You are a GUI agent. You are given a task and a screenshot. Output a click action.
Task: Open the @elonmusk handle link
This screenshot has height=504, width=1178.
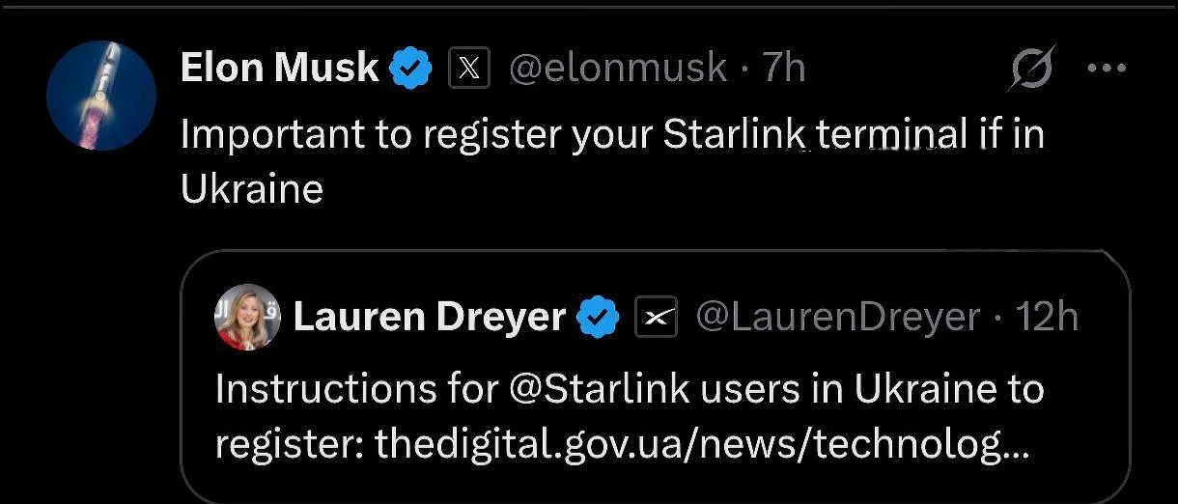[x=618, y=68]
